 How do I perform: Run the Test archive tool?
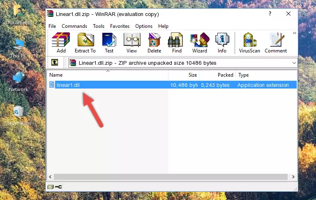coord(109,43)
